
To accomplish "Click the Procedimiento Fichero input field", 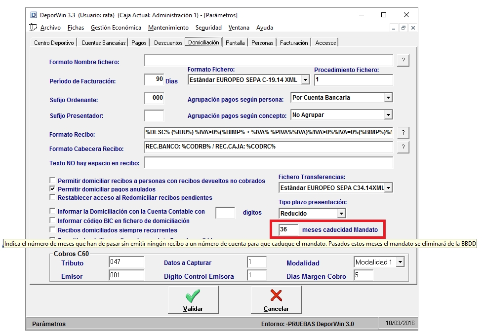I will tap(354, 80).
